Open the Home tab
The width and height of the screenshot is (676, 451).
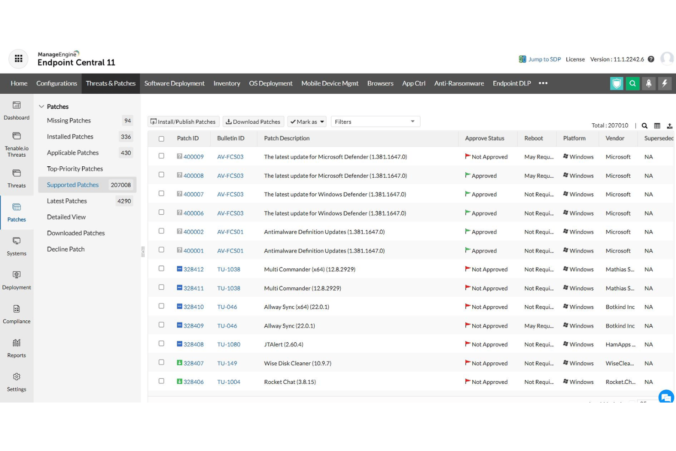[x=19, y=83]
